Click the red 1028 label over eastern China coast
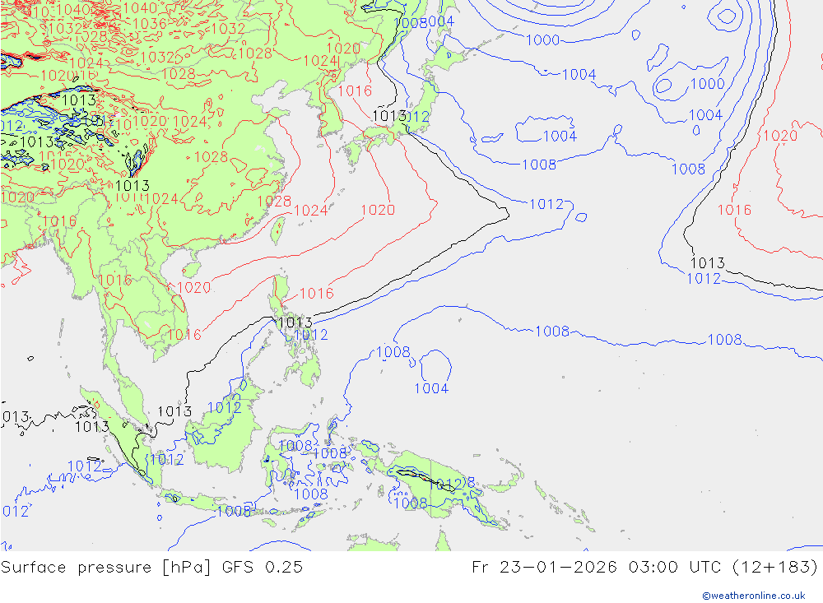 (x=274, y=202)
